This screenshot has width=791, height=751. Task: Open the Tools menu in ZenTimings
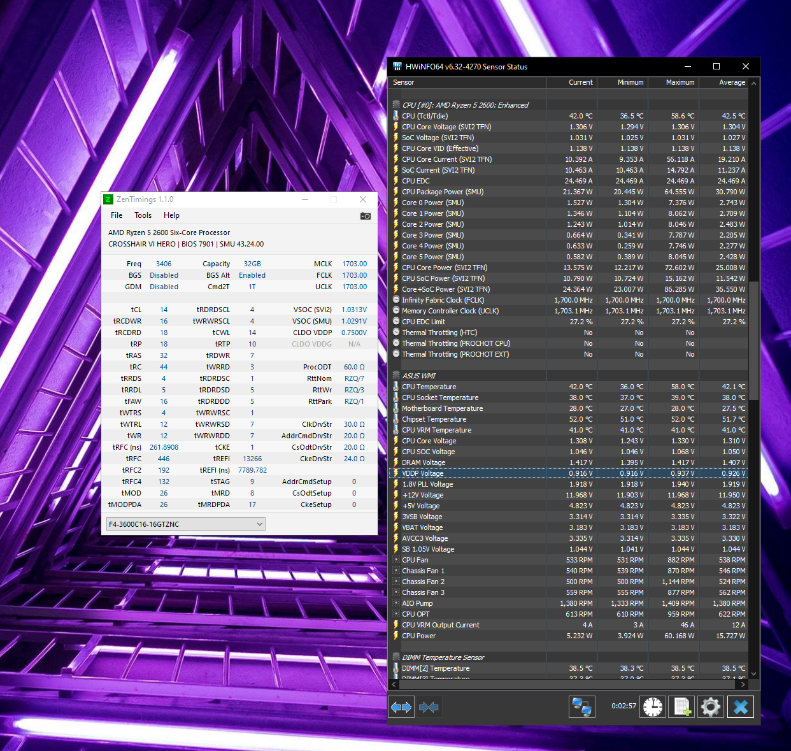pos(143,215)
